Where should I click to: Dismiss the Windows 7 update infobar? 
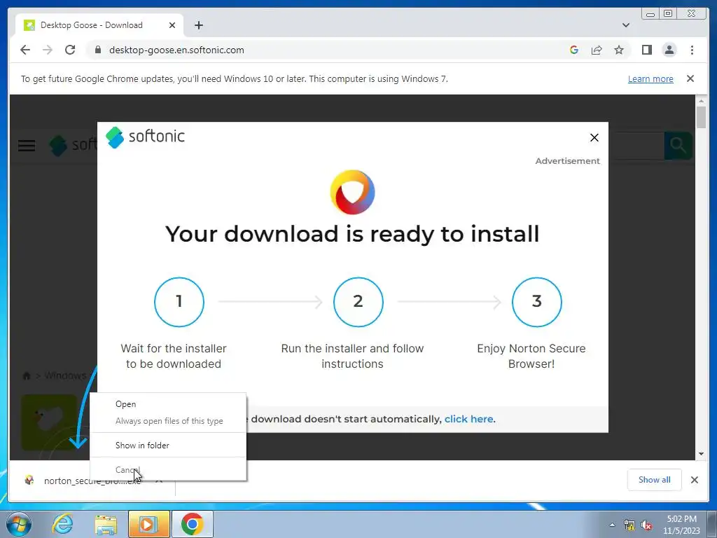(x=690, y=78)
